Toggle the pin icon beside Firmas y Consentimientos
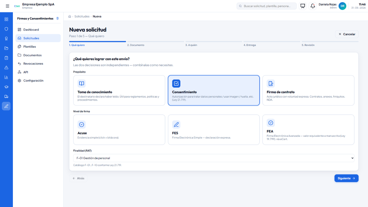The width and height of the screenshot is (368, 207). click(57, 18)
